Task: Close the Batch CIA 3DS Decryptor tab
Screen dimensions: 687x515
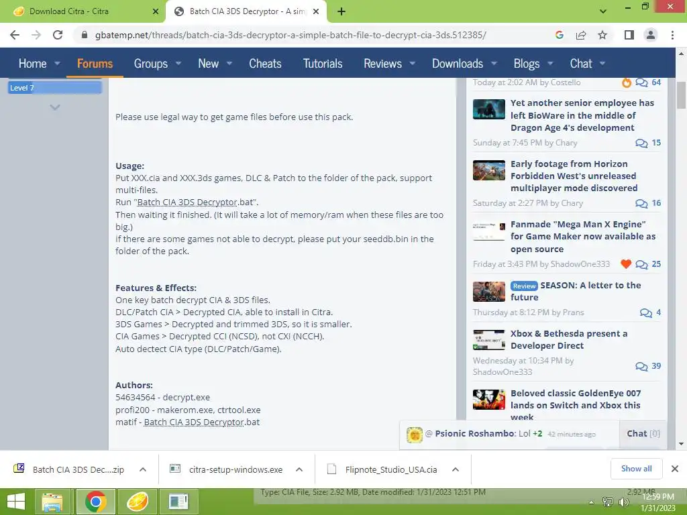Action: tap(315, 11)
